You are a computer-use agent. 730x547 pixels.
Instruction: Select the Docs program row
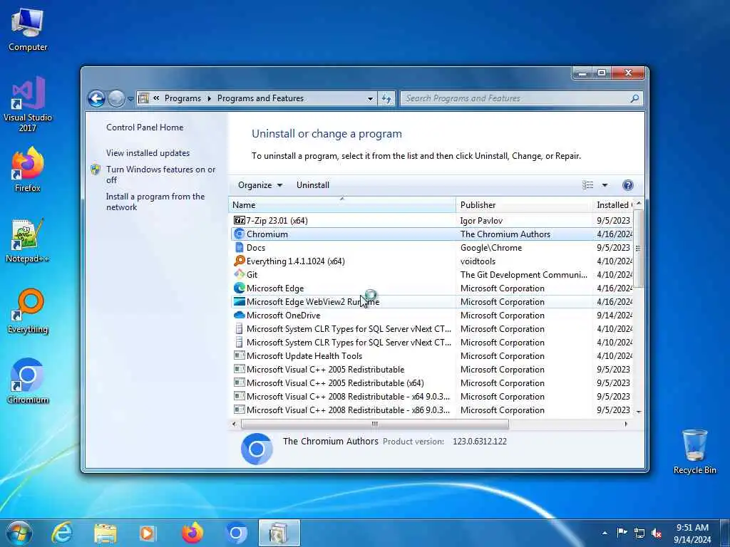pyautogui.click(x=432, y=247)
